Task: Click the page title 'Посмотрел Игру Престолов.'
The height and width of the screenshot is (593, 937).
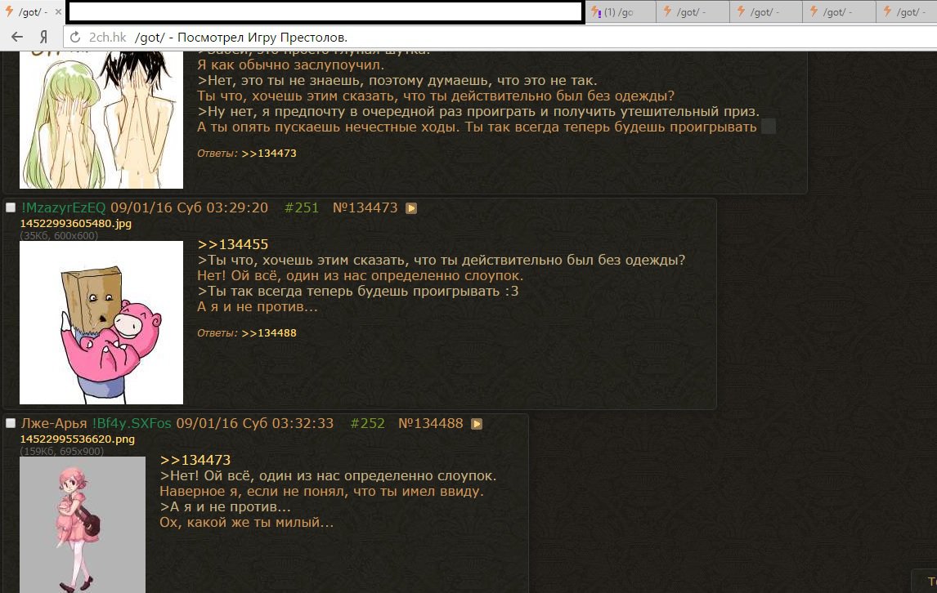Action: point(262,37)
